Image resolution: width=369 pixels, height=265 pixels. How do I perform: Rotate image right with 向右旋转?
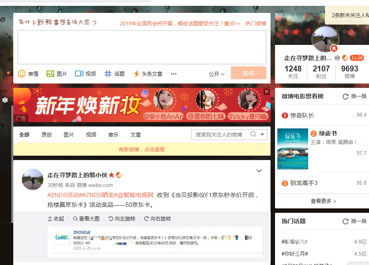[158, 219]
